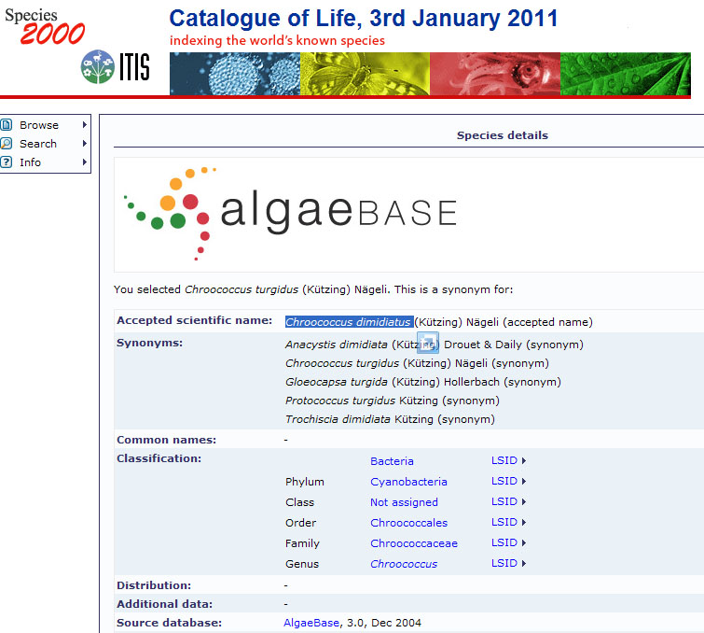Expand the Browse menu arrow
Image resolution: width=704 pixels, height=633 pixels.
(85, 125)
